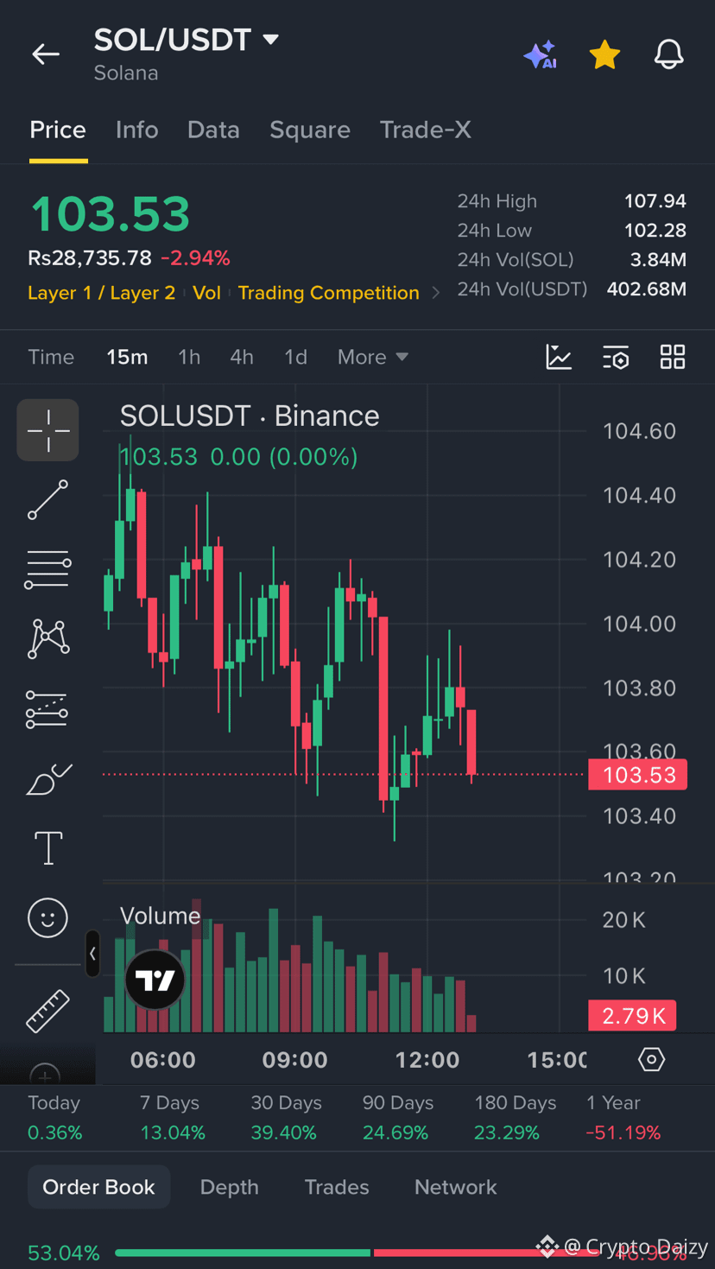Click the 24h High value 107.94
This screenshot has width=715, height=1269.
(655, 201)
